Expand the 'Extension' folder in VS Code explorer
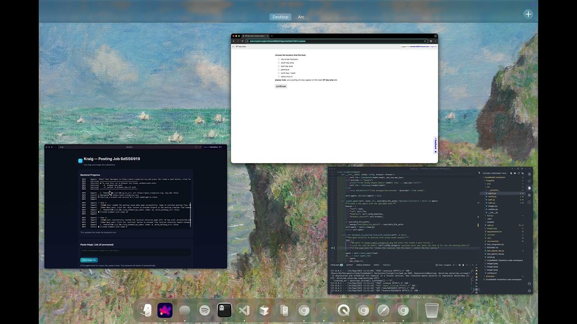577x324 pixels. pos(489,276)
